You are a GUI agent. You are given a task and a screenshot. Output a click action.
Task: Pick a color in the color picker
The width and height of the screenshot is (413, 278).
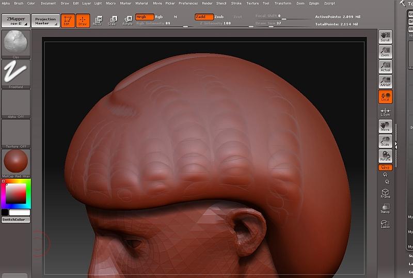point(16,194)
